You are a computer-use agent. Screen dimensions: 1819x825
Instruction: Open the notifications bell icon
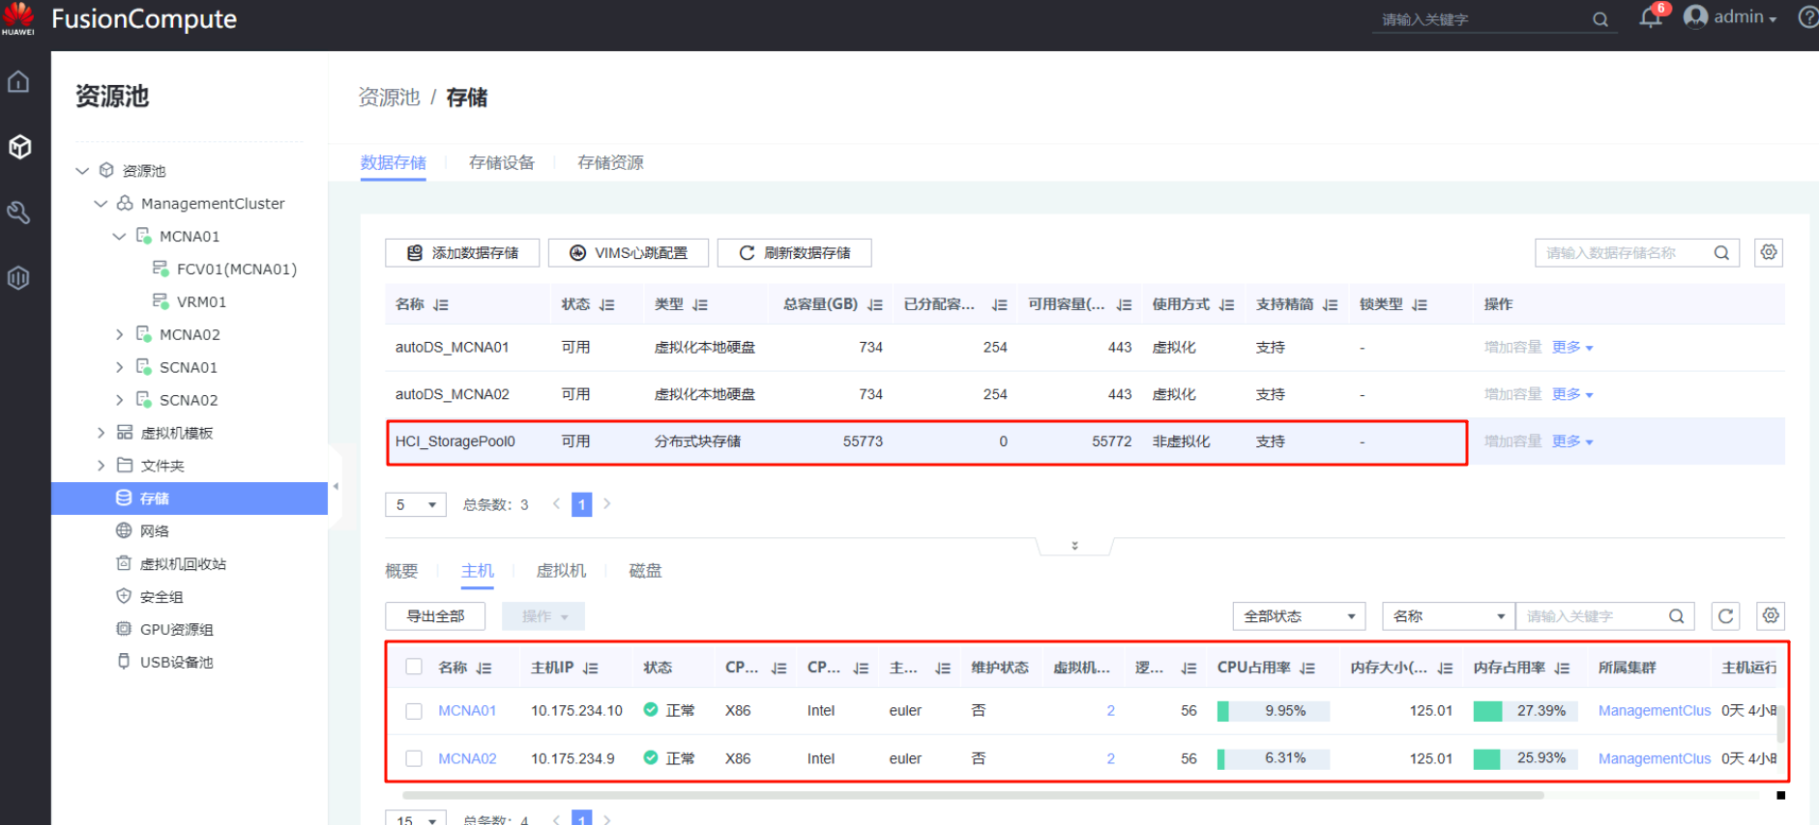(x=1650, y=18)
